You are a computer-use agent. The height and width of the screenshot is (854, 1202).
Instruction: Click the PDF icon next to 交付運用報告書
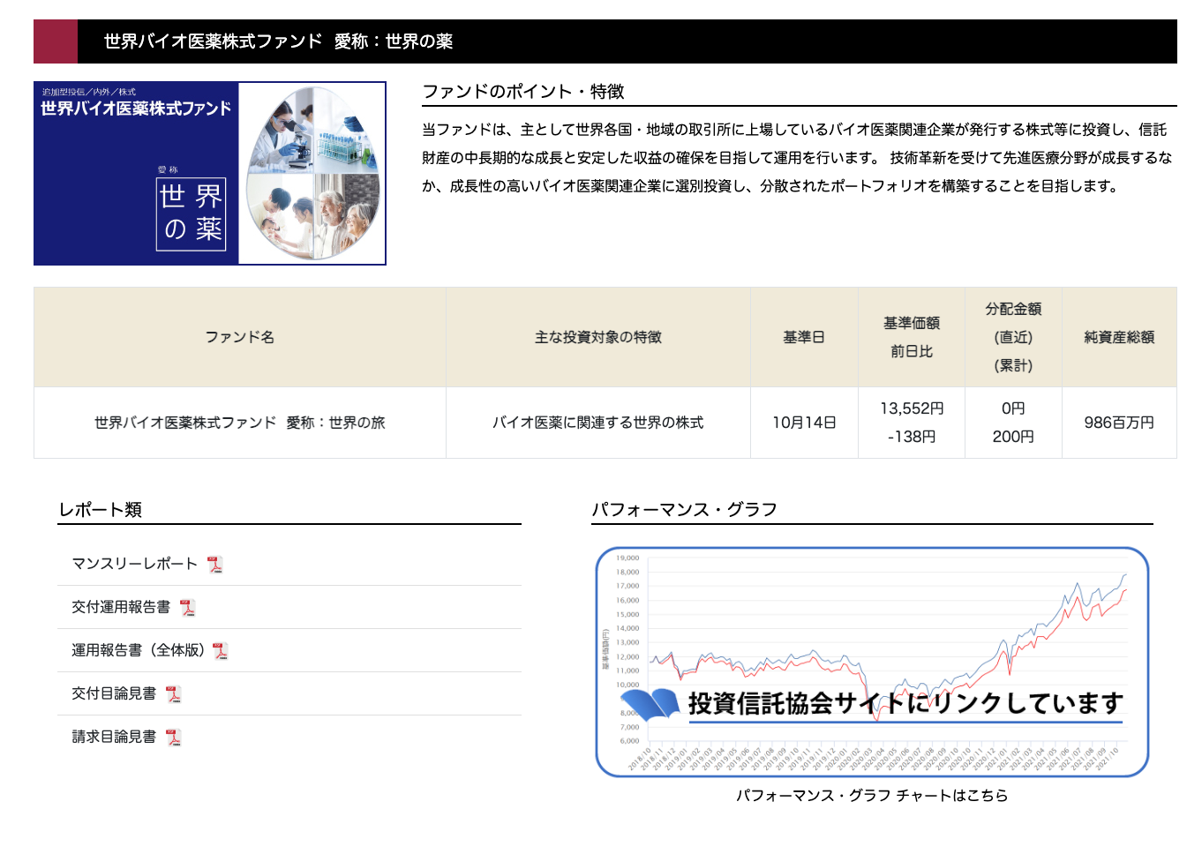[187, 608]
